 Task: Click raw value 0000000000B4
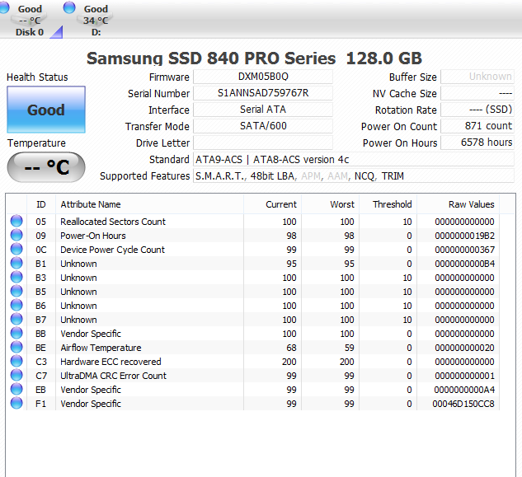[x=464, y=264]
